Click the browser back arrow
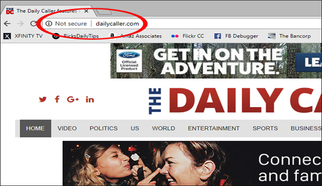 pos(7,24)
